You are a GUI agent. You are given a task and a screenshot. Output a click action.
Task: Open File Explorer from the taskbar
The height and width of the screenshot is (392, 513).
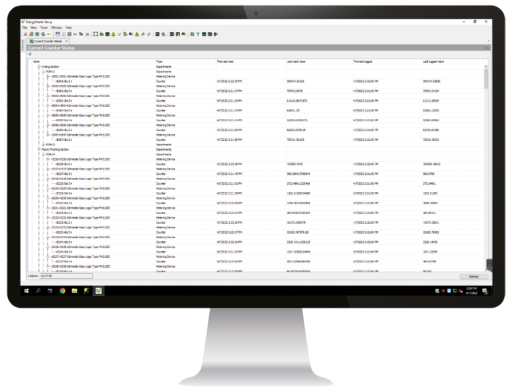74,291
